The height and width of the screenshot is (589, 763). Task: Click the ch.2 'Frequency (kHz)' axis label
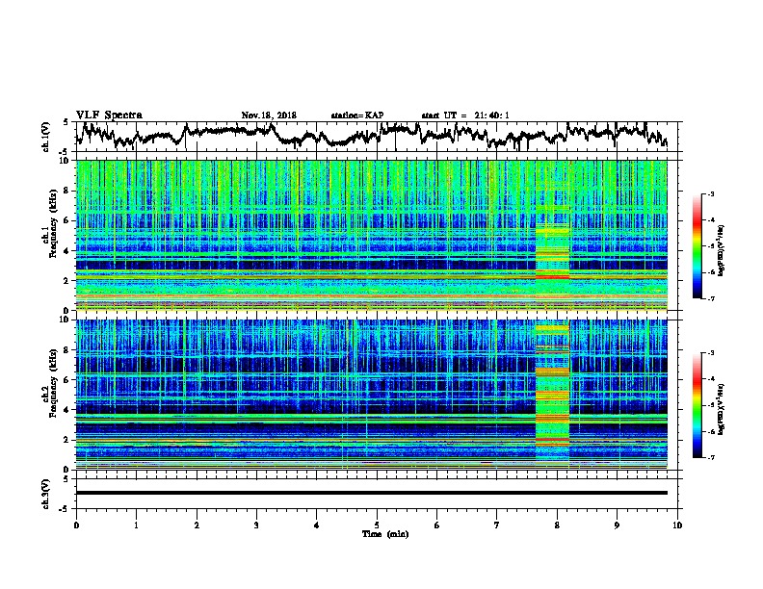pos(53,383)
